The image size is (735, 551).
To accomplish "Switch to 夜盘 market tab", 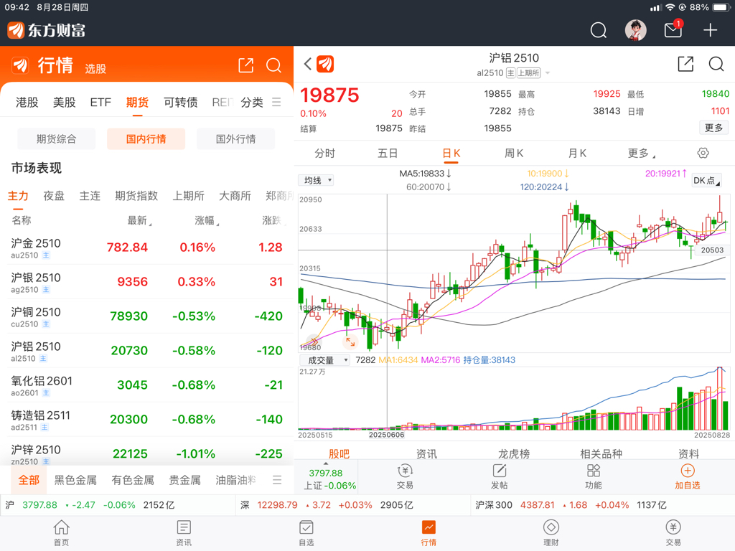I will 53,196.
